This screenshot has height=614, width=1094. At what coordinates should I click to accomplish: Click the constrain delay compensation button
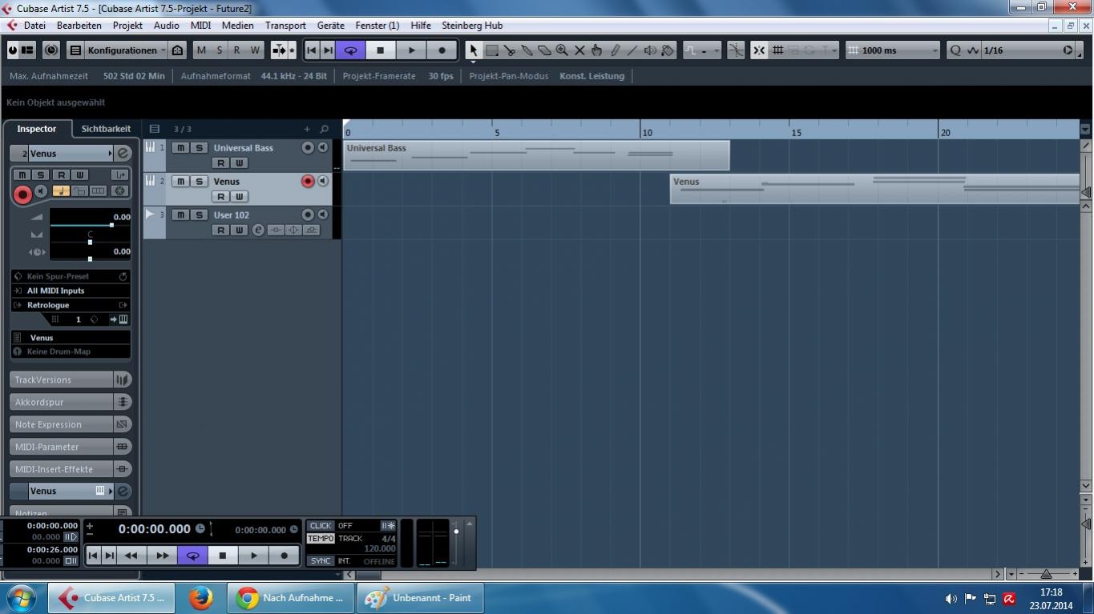coord(51,50)
